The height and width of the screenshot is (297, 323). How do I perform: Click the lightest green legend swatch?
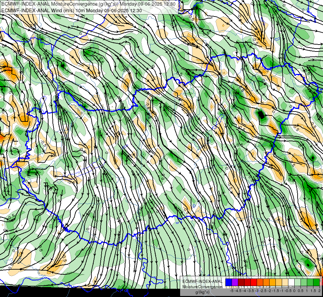(x=298, y=282)
